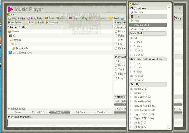
Task: Click the Next arrow icon in toolbar
Action: coord(111,18)
